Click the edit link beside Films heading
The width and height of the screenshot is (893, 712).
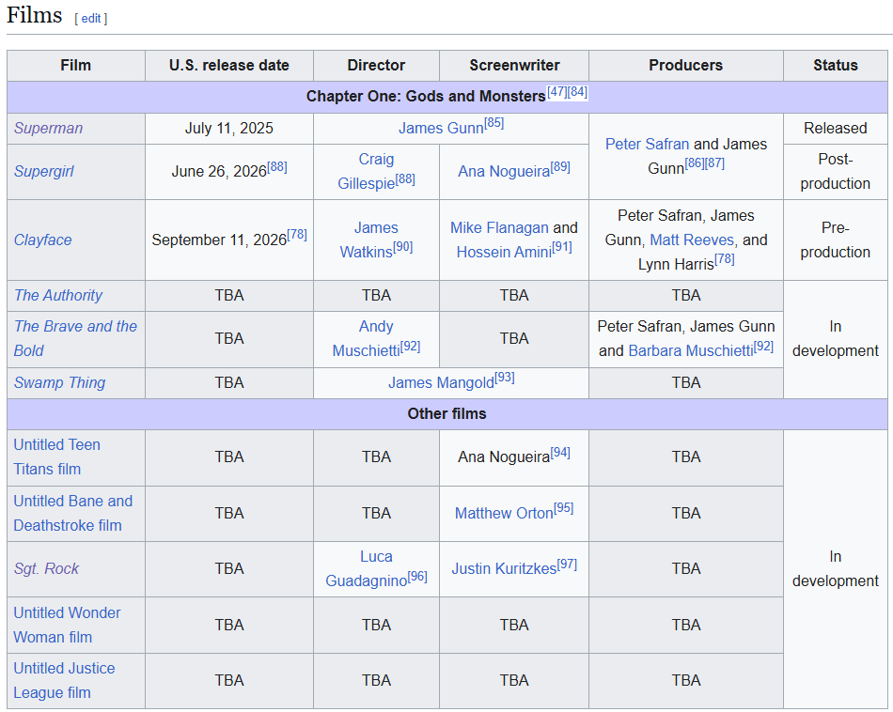pos(90,18)
